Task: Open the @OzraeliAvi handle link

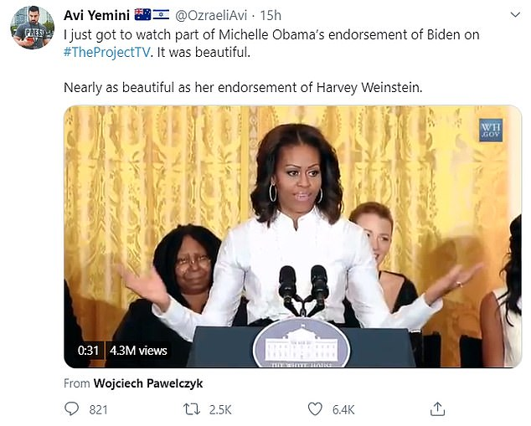Action: coord(213,15)
